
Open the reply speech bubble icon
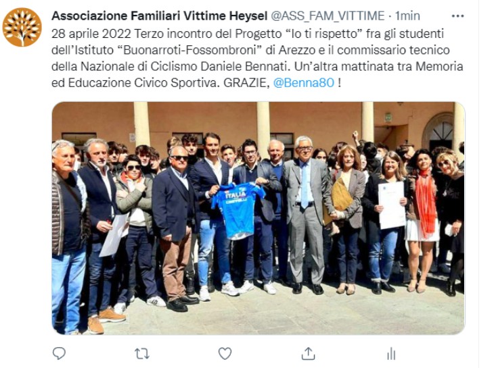point(59,354)
